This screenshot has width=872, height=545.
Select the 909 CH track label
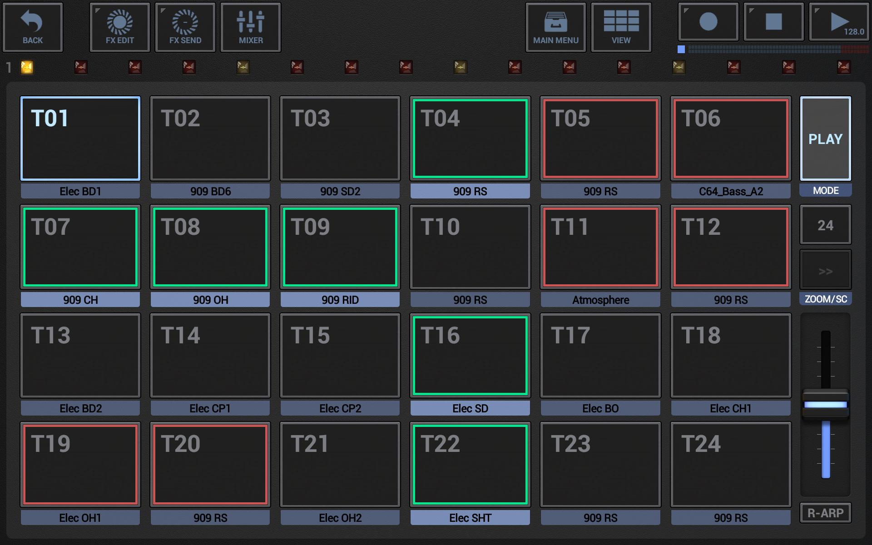click(80, 299)
